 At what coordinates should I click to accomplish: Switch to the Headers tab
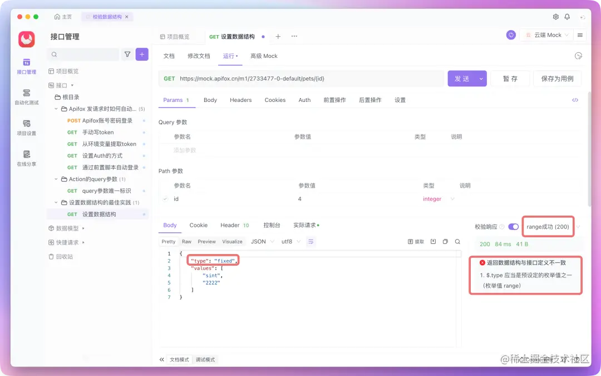pyautogui.click(x=240, y=100)
